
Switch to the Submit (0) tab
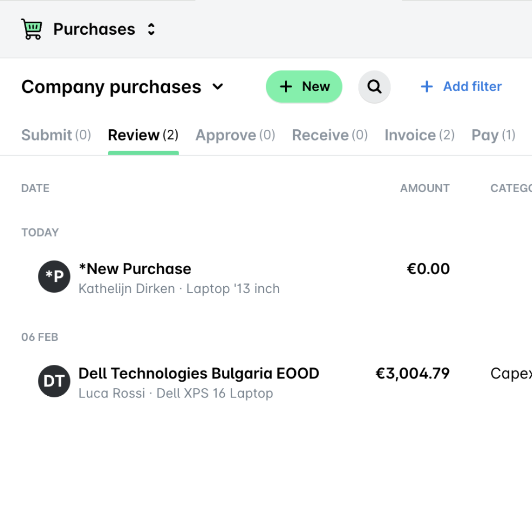coord(56,135)
